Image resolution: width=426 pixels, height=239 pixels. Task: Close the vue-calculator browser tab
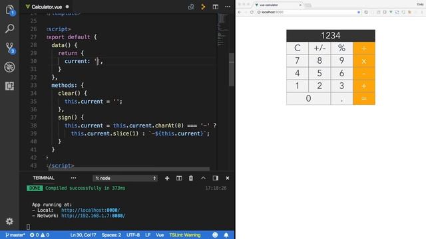click(300, 5)
